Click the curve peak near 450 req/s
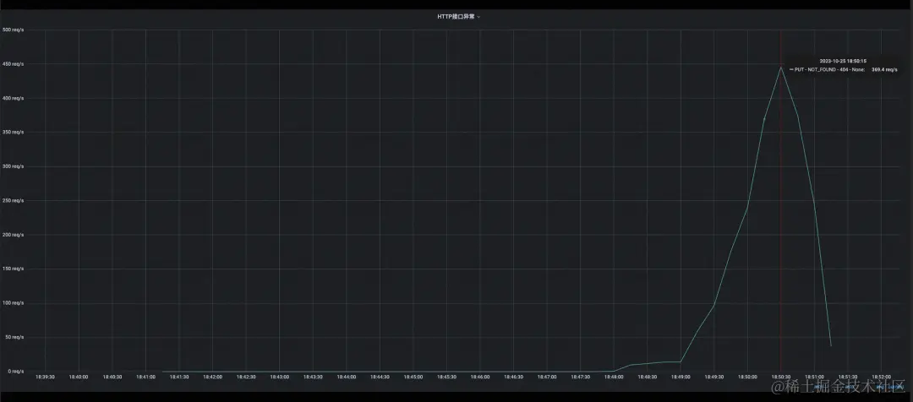 (x=780, y=68)
